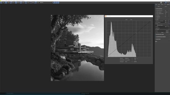Open the Tools toolbar icon
The width and height of the screenshot is (170, 95).
(26, 3)
